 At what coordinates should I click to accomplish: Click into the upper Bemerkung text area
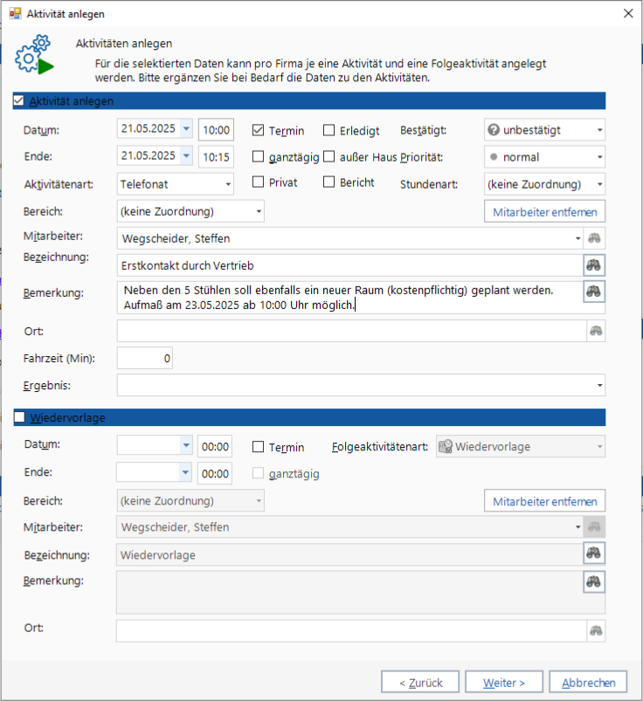point(349,298)
